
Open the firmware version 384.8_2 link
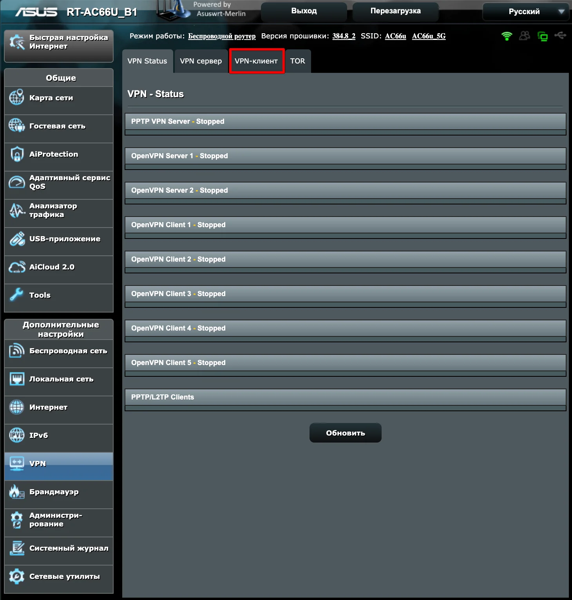(x=344, y=36)
